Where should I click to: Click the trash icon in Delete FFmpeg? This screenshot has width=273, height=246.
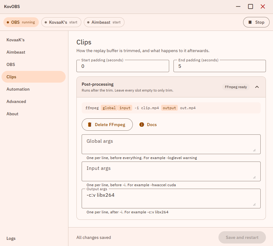(90, 125)
